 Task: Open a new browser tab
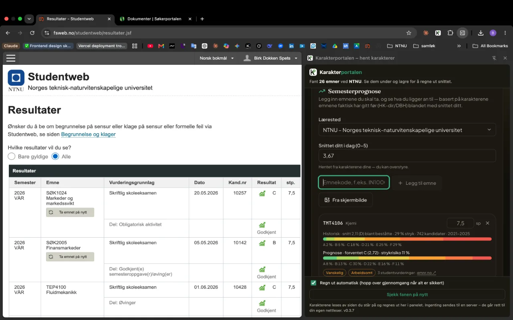pyautogui.click(x=202, y=19)
